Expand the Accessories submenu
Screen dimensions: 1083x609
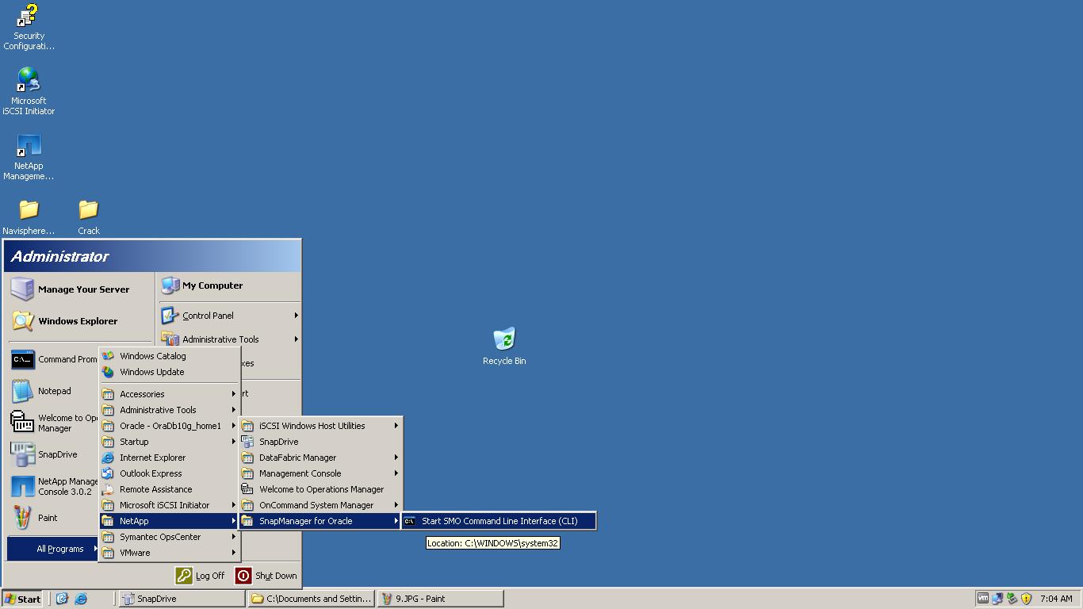[x=143, y=394]
